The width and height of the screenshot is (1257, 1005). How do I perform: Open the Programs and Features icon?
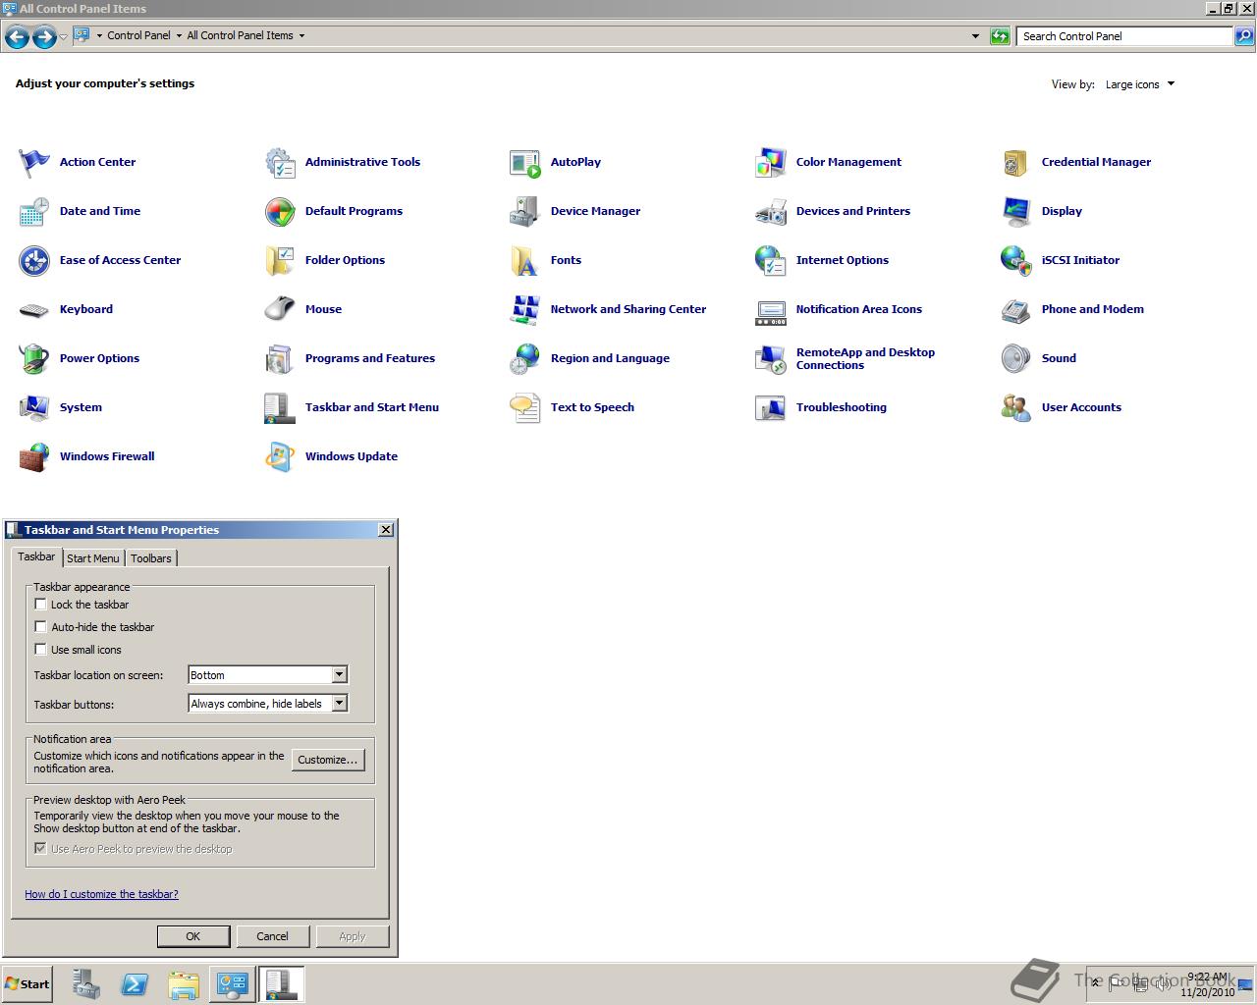click(x=280, y=358)
